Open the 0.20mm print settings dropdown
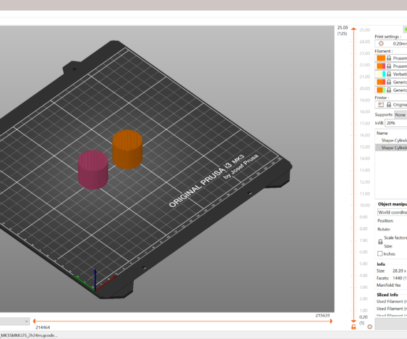Viewport: 407px width, 339px height. [x=391, y=43]
